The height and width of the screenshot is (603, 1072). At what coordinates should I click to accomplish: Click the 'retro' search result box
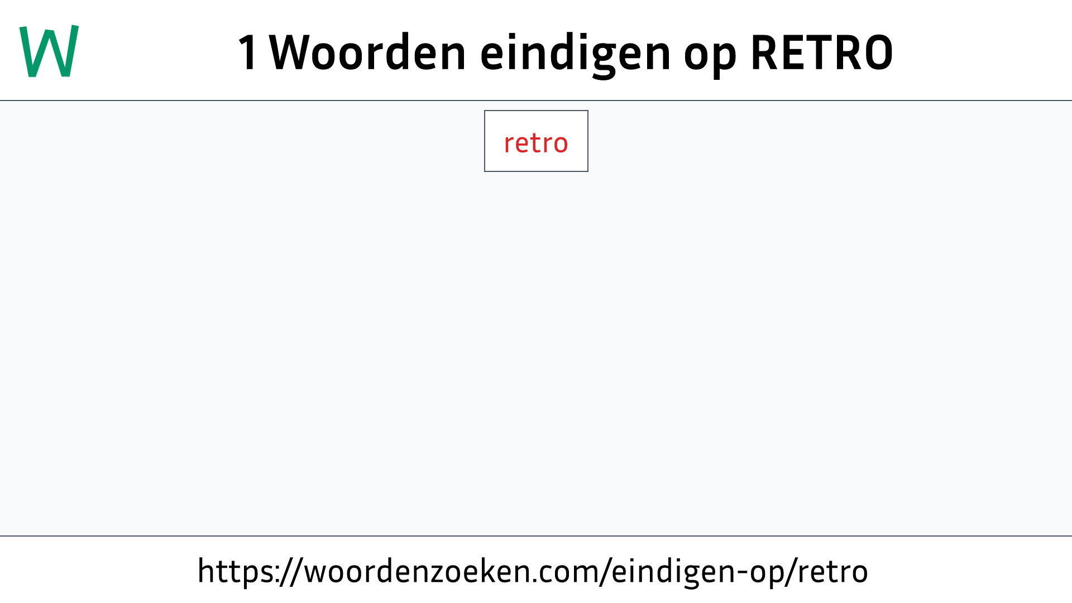point(536,141)
